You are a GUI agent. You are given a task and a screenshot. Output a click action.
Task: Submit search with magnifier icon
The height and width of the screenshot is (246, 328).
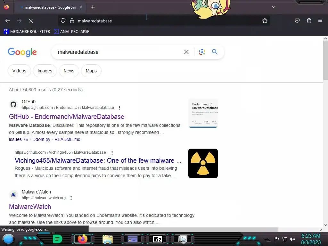(215, 52)
